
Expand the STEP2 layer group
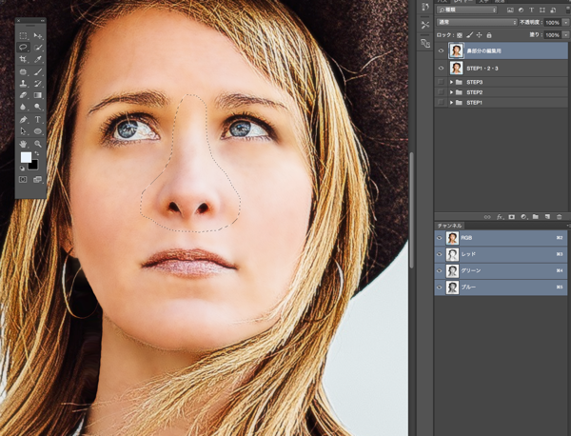tap(451, 92)
